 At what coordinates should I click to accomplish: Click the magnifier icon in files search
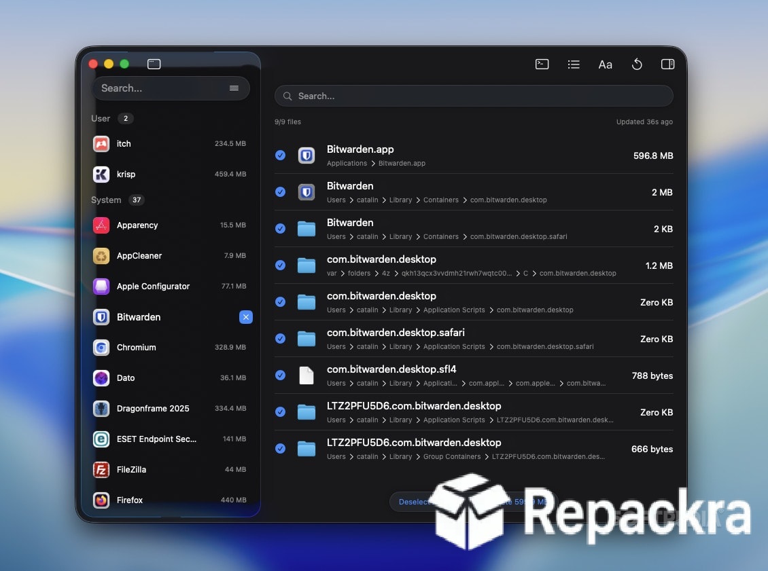287,96
